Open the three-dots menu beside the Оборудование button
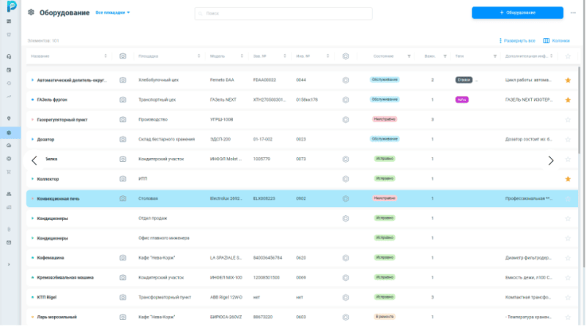The height and width of the screenshot is (335, 586). pyautogui.click(x=574, y=12)
